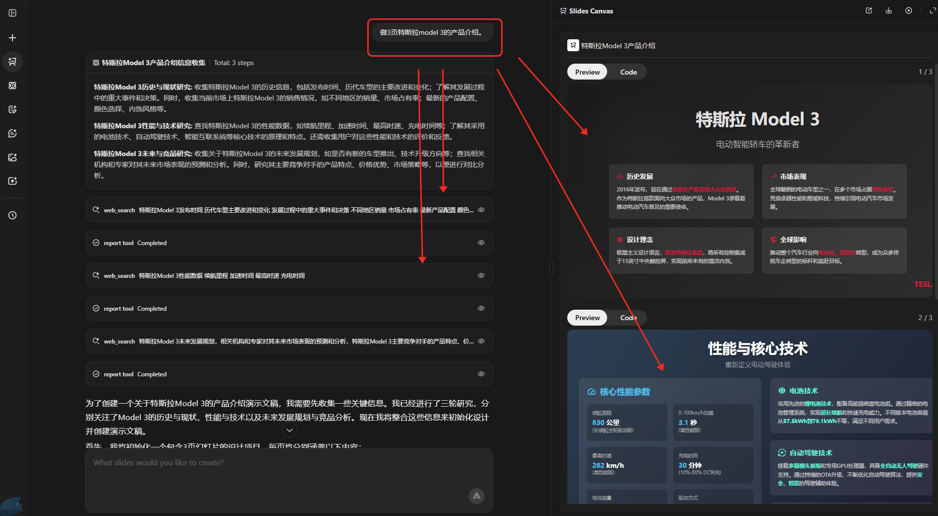Expand Slides Canvas to fullscreen
Screen dimensions: 938x516
coord(932,10)
